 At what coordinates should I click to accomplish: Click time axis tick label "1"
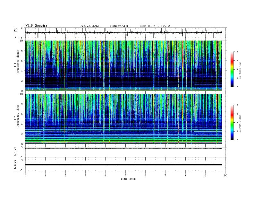(x=45, y=175)
